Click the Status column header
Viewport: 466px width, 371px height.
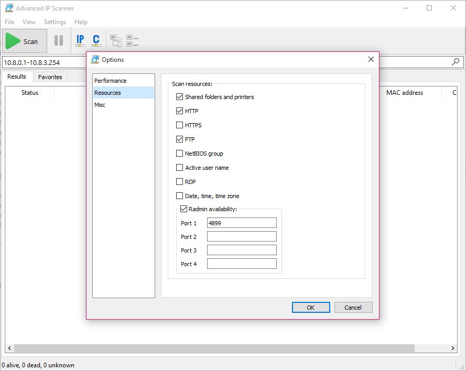pyautogui.click(x=30, y=93)
